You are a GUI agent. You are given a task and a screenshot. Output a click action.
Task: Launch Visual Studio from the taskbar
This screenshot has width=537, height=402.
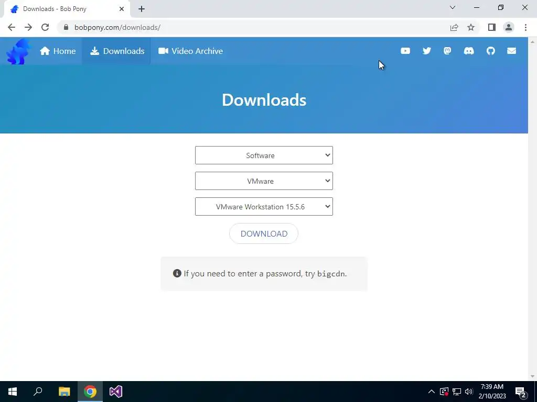click(116, 392)
